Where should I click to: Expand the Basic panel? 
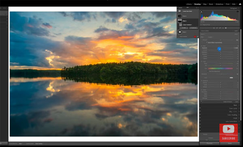point(236,105)
